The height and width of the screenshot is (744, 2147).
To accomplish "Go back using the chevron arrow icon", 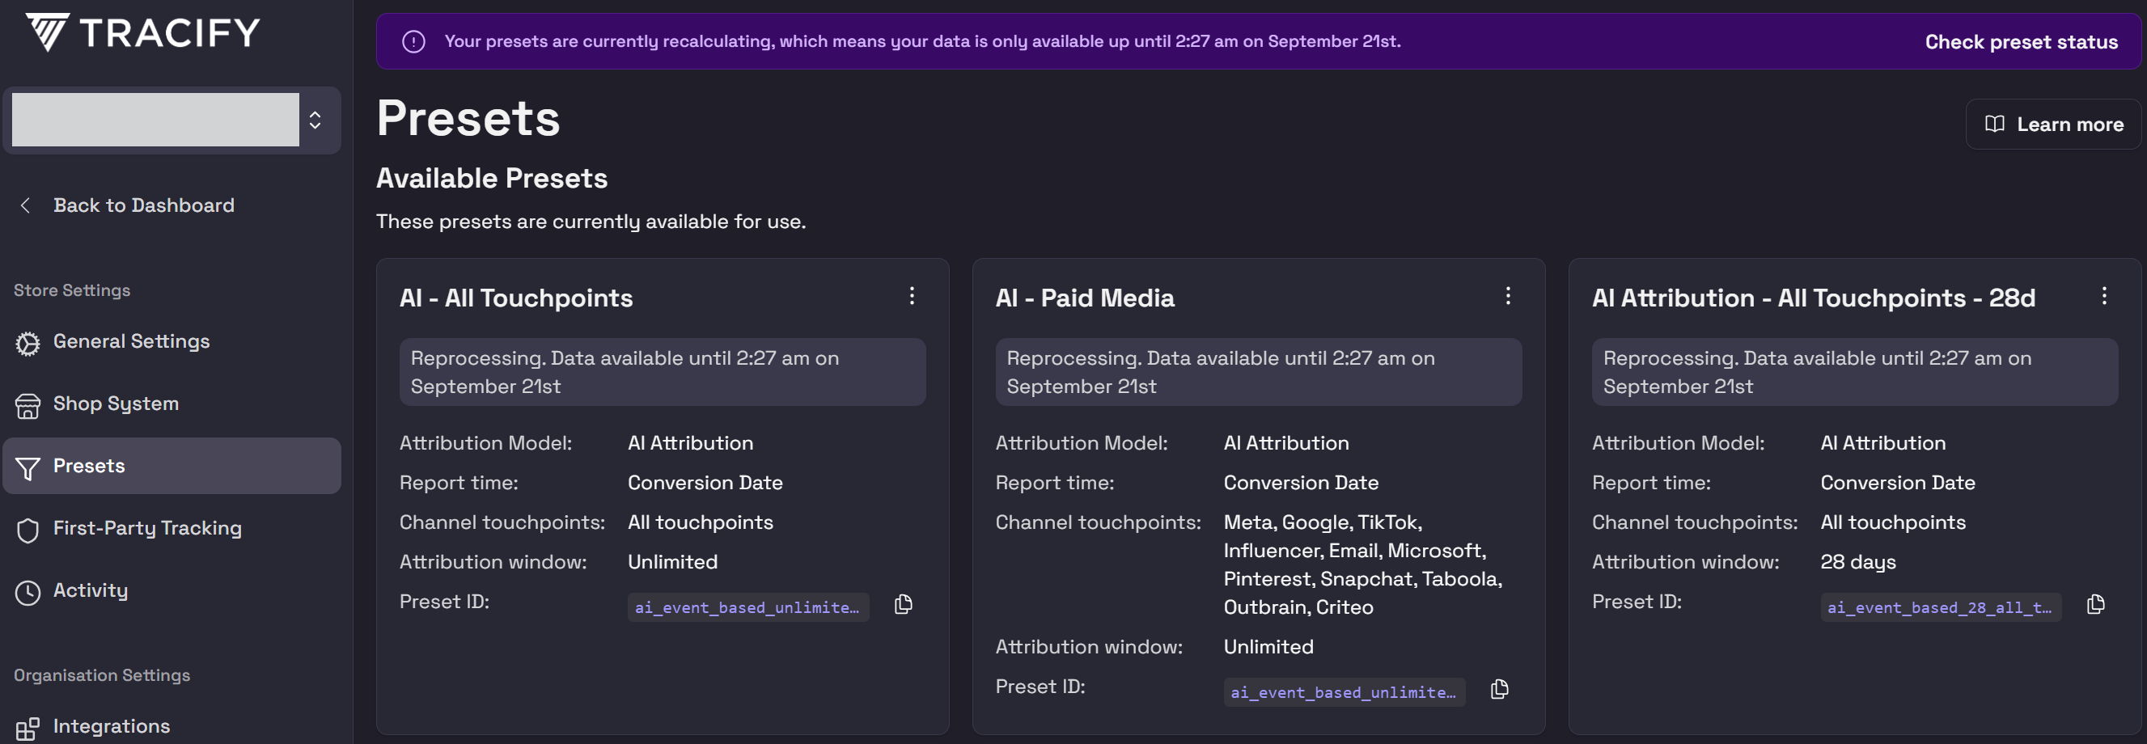I will point(26,205).
